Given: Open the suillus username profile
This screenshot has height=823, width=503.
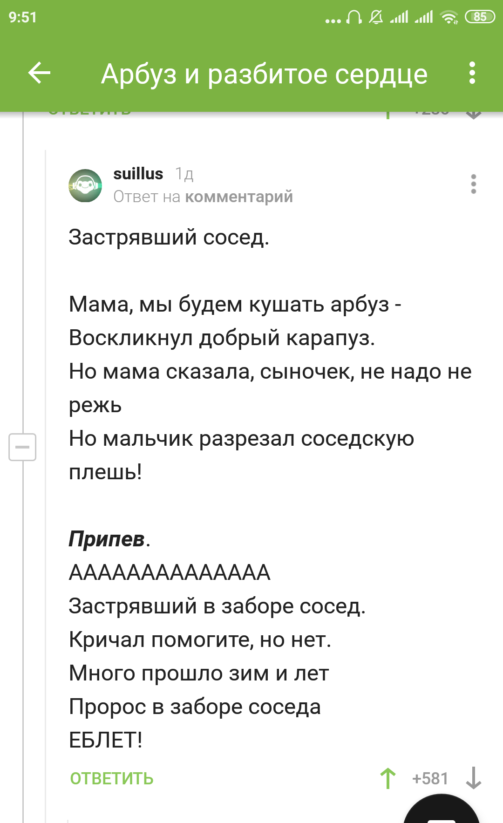Looking at the screenshot, I should [x=138, y=174].
